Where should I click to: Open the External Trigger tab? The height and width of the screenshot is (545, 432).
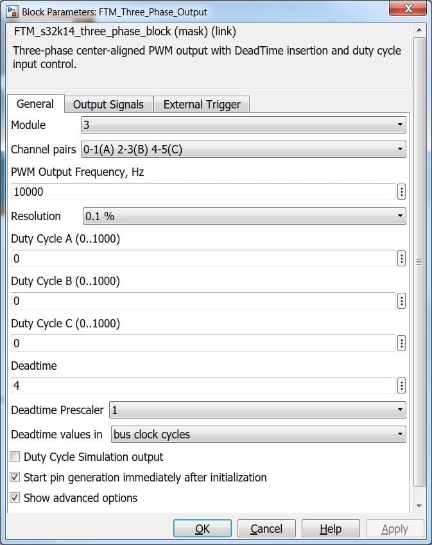pyautogui.click(x=202, y=105)
